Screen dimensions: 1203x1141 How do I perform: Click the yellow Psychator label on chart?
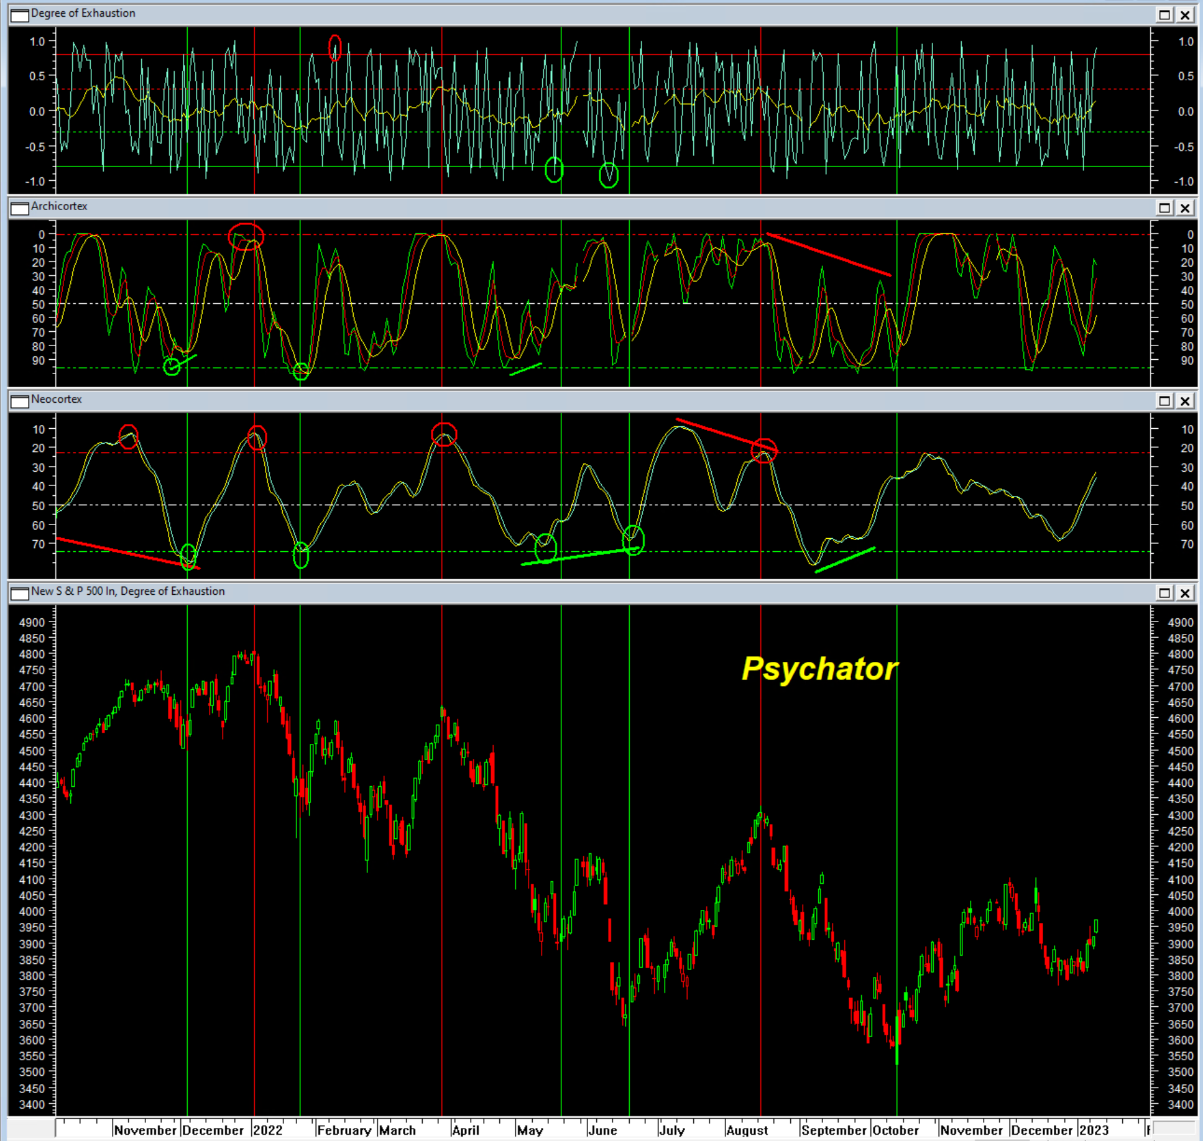coord(819,669)
